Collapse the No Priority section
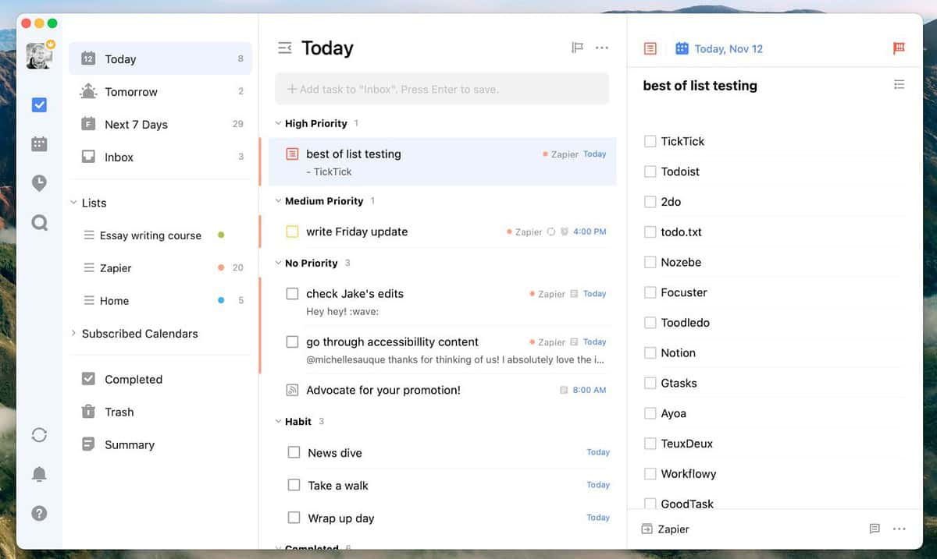The image size is (937, 559). [x=277, y=263]
